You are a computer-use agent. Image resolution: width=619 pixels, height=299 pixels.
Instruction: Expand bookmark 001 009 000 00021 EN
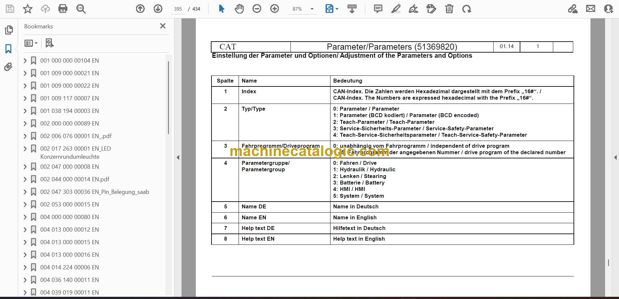(25, 73)
